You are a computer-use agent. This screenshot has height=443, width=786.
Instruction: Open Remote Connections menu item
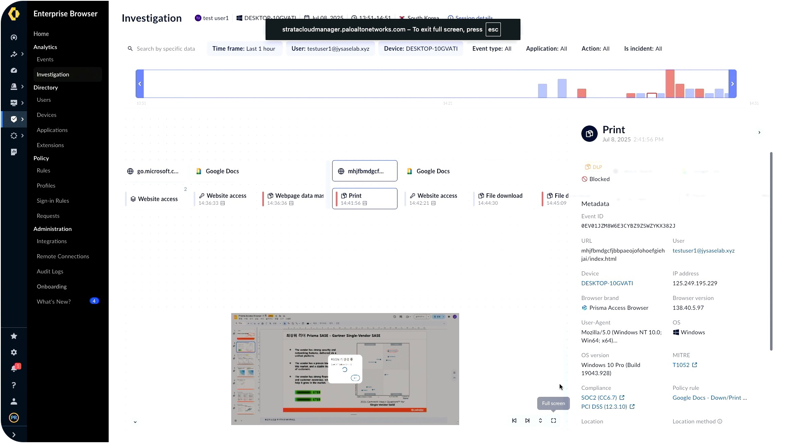[63, 256]
